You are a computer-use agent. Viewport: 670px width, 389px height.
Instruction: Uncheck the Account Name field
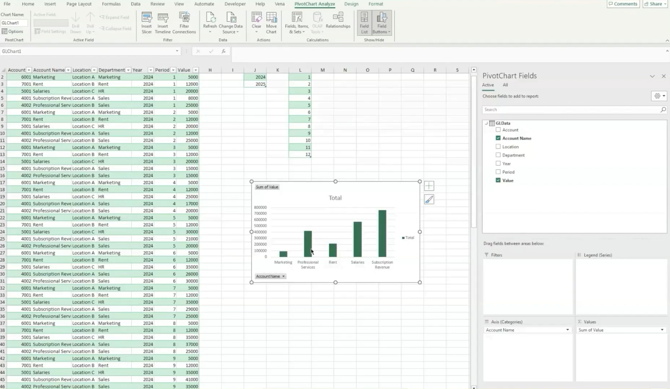pyautogui.click(x=498, y=138)
